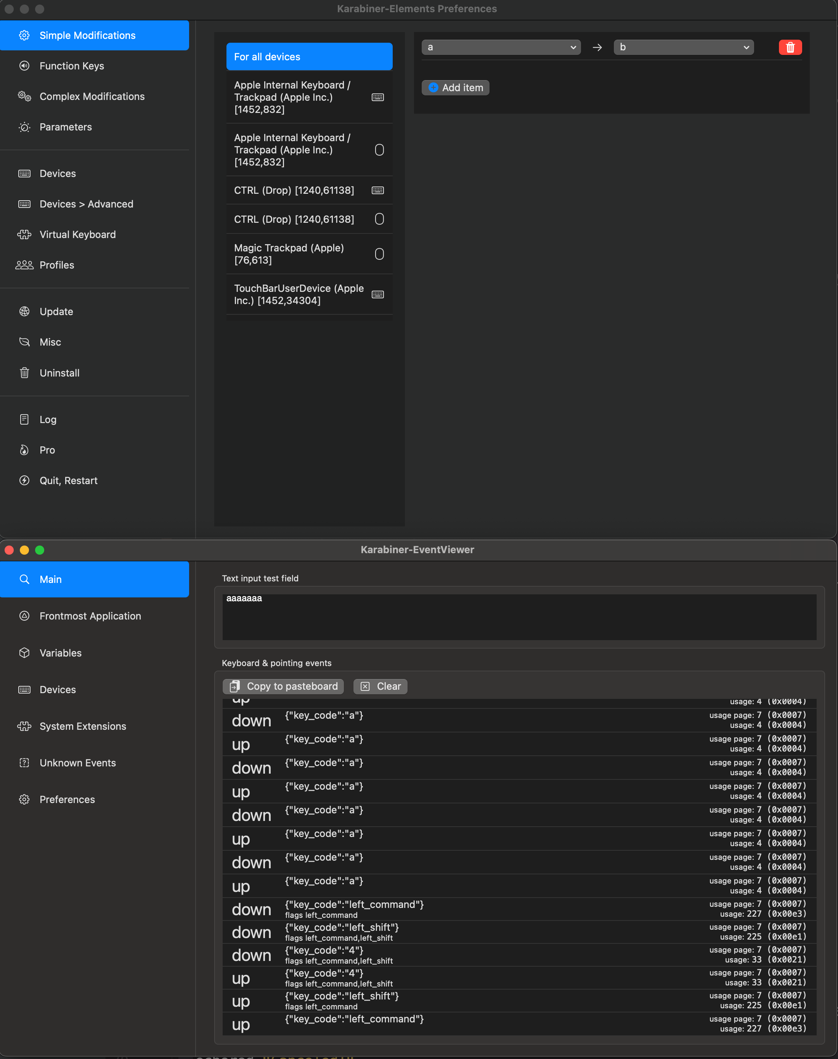The width and height of the screenshot is (838, 1059).
Task: Switch to the Main tab in EventViewer
Action: point(51,579)
